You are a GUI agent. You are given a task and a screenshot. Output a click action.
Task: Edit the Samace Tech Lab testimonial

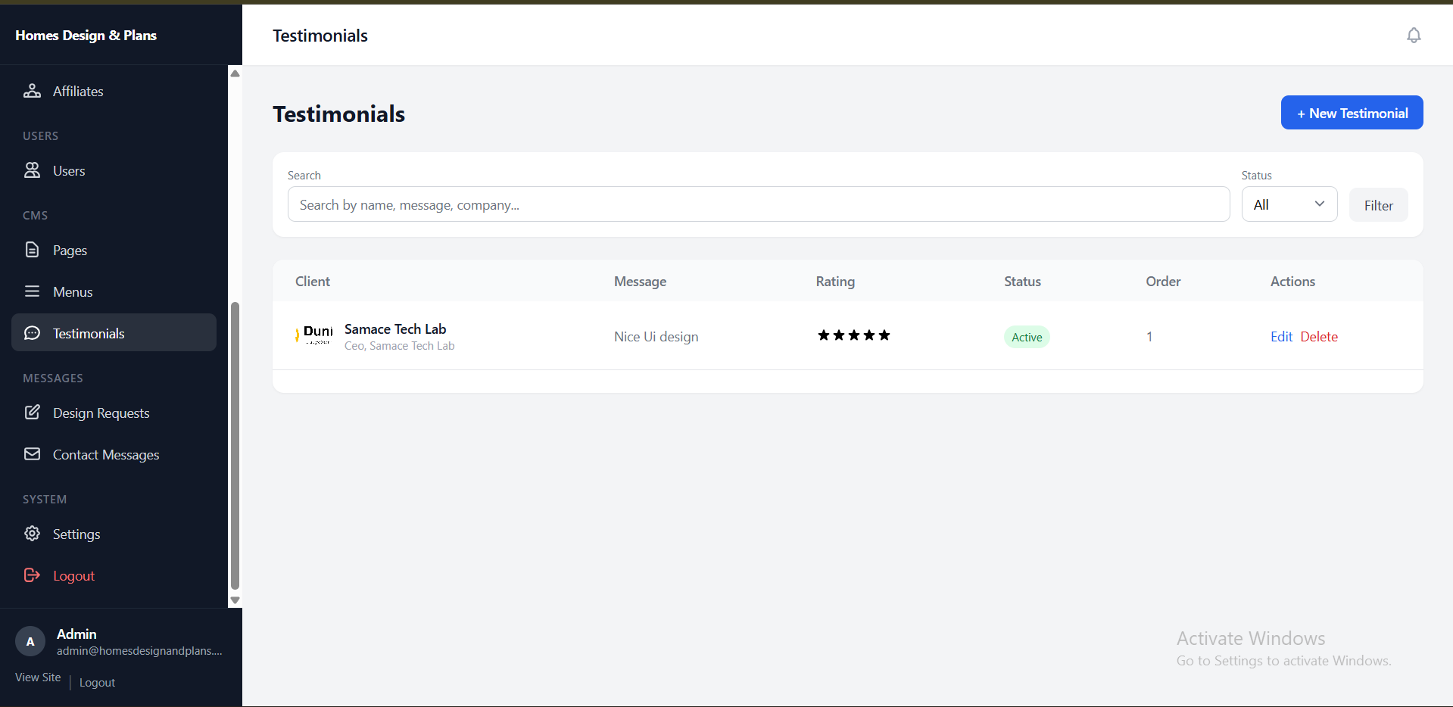click(1280, 336)
